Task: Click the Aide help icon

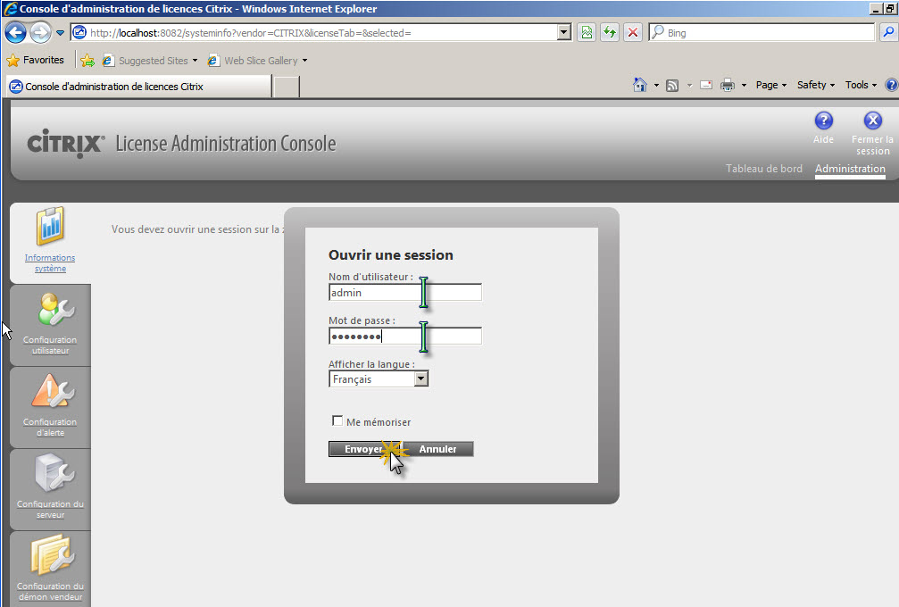Action: (x=823, y=121)
